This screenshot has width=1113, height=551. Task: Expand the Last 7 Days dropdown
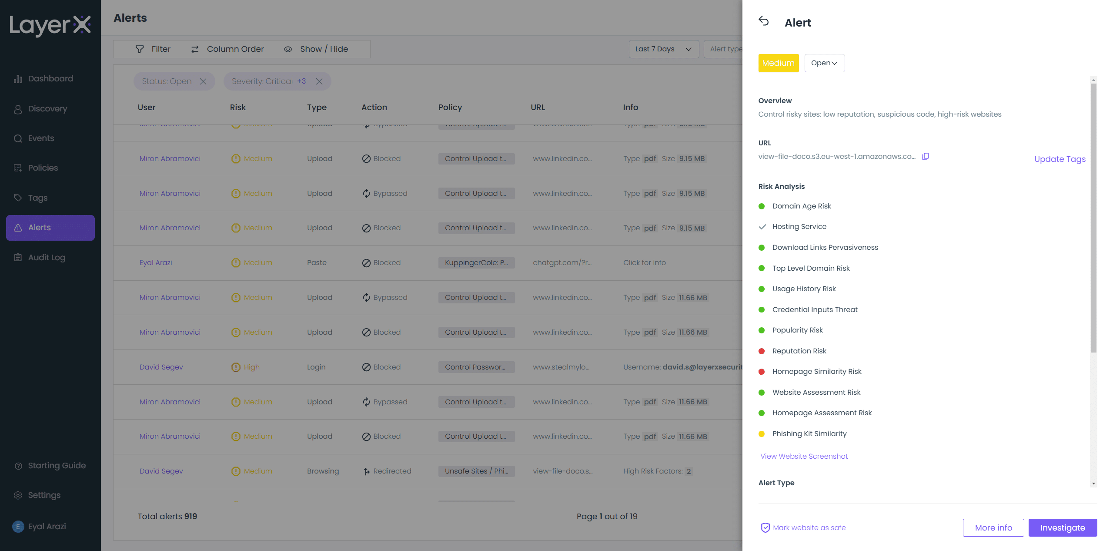(663, 49)
